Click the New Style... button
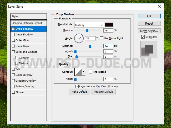Viewport: 171px width, 128px height. (149, 31)
